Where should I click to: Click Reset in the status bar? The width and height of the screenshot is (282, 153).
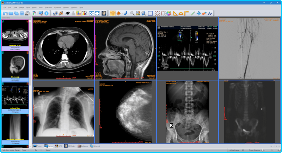(48, 150)
